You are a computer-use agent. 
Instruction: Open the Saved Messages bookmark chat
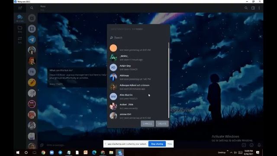(32, 29)
